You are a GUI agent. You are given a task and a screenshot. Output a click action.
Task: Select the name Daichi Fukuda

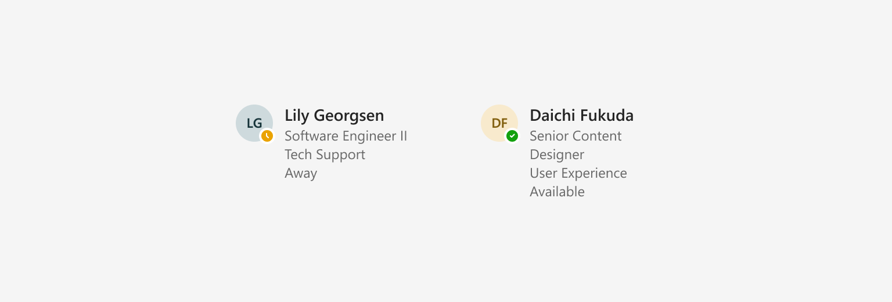(x=581, y=116)
